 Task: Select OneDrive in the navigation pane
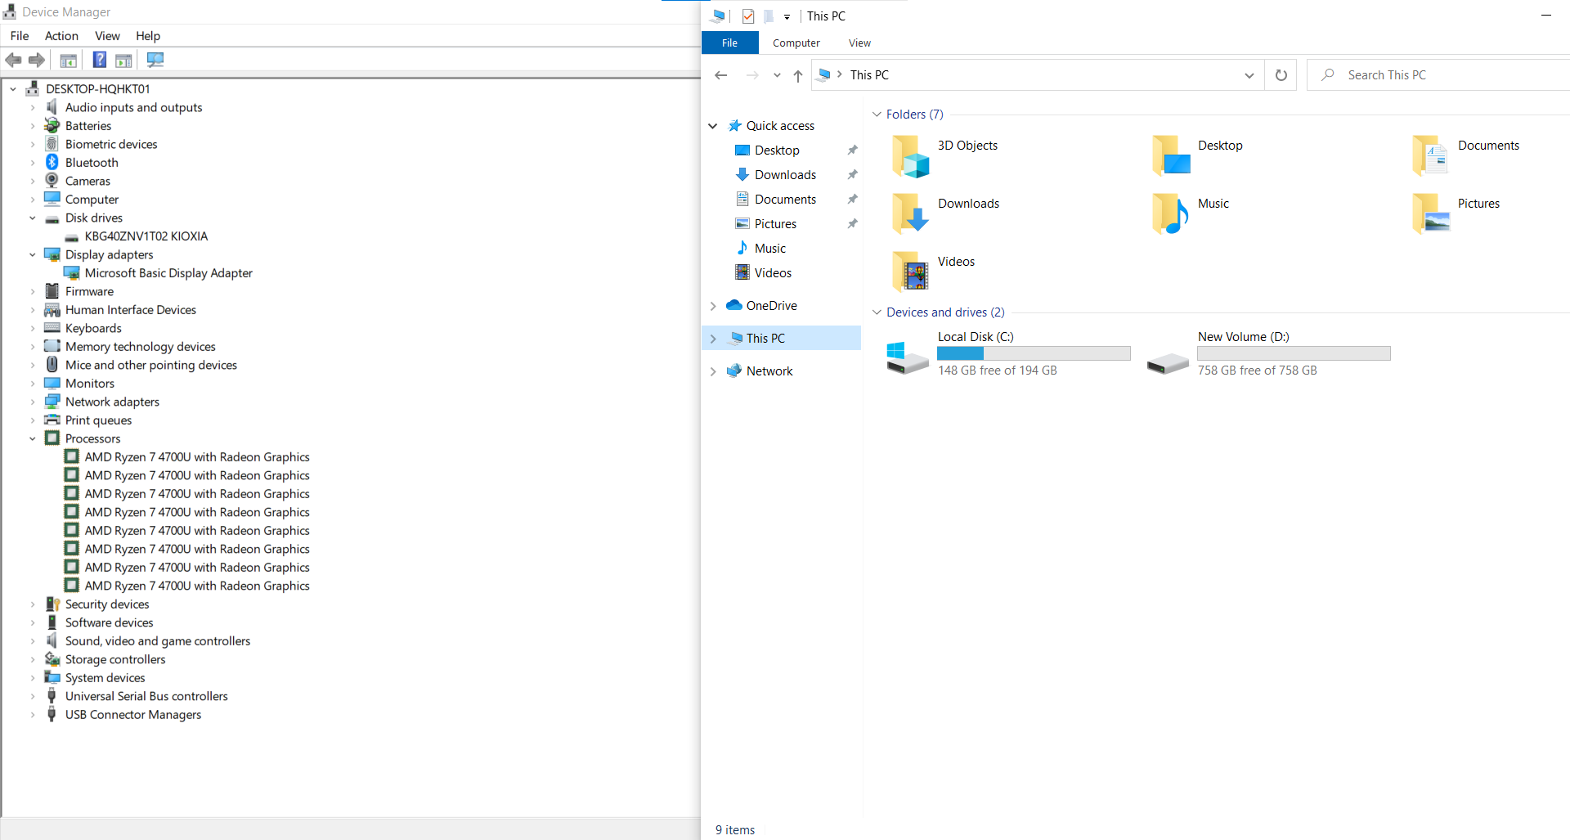pyautogui.click(x=771, y=306)
